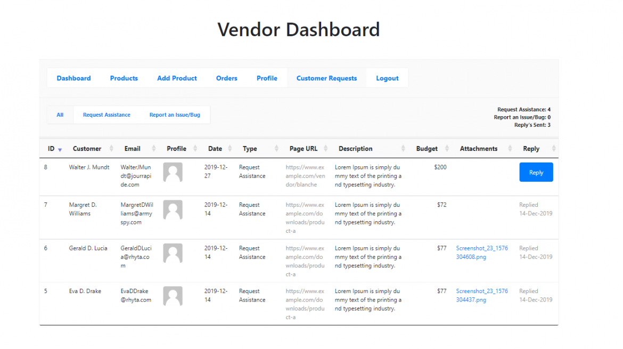The height and width of the screenshot is (349, 623).
Task: Switch to the Orders tab
Action: click(x=226, y=78)
